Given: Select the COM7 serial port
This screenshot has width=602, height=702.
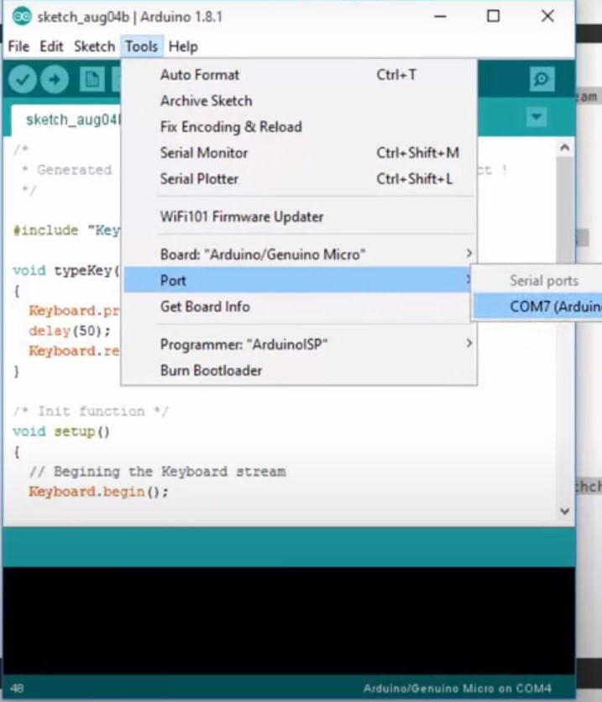Looking at the screenshot, I should coord(537,307).
